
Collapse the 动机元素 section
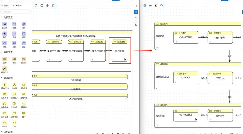point(2,17)
